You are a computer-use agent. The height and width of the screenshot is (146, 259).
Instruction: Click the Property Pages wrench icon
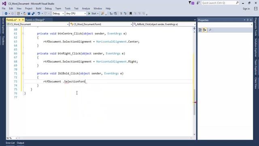pos(210,30)
